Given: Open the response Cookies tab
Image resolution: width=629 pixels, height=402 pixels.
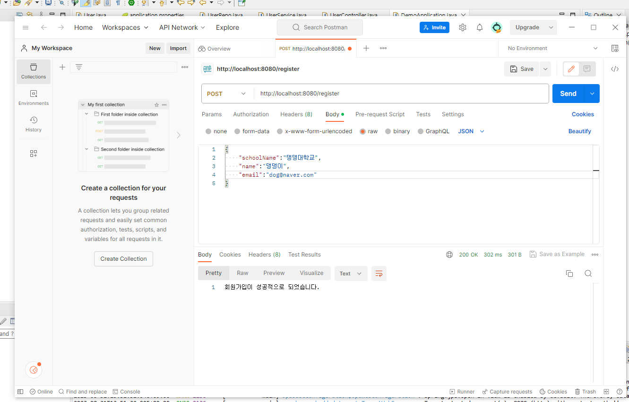Looking at the screenshot, I should (230, 255).
